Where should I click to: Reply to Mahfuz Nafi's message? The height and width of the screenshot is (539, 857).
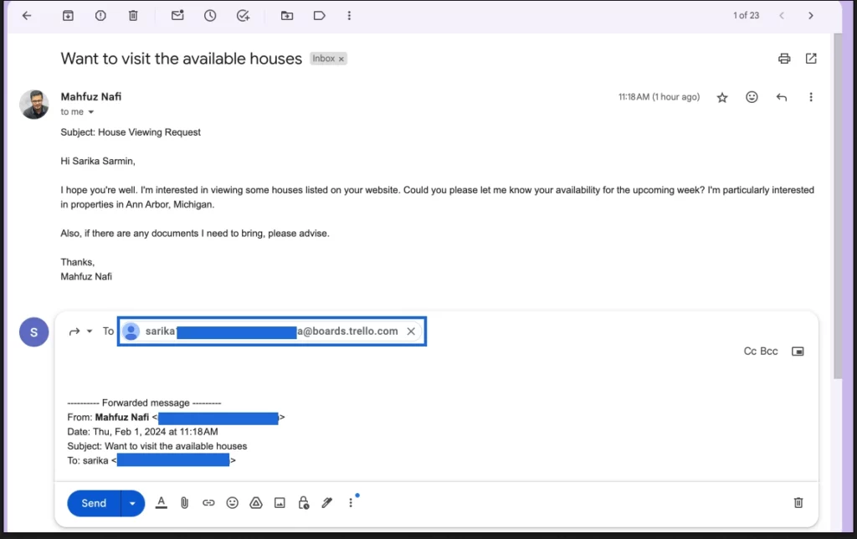(x=782, y=97)
